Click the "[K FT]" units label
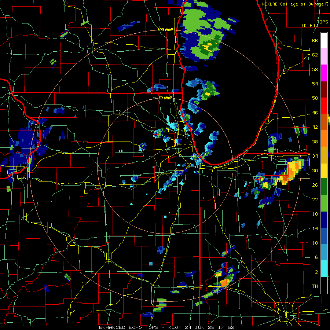 coord(310,25)
